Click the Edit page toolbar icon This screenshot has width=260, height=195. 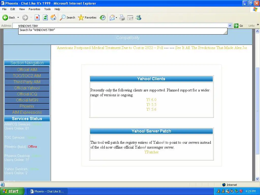tap(130, 18)
